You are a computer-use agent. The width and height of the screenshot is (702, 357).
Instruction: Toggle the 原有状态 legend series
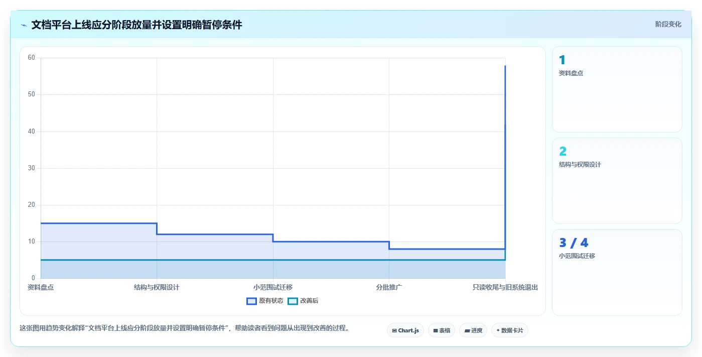(265, 301)
